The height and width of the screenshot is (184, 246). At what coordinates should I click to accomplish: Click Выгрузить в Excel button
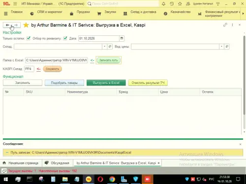[x=106, y=83]
